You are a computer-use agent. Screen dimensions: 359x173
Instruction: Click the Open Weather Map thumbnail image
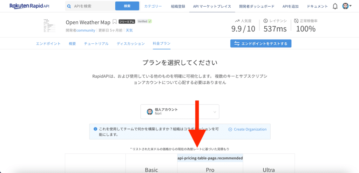tap(49, 26)
